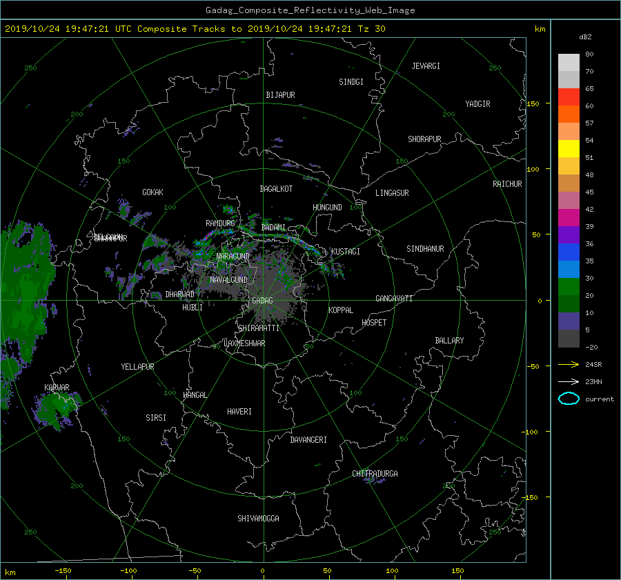Click the 'Gadag_Composite_Reflectivity_Web_Image' title
Viewport: 621px width, 580px height.
click(x=310, y=10)
